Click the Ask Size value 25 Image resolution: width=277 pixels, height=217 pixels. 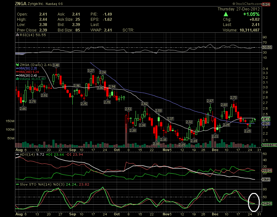pos(78,19)
